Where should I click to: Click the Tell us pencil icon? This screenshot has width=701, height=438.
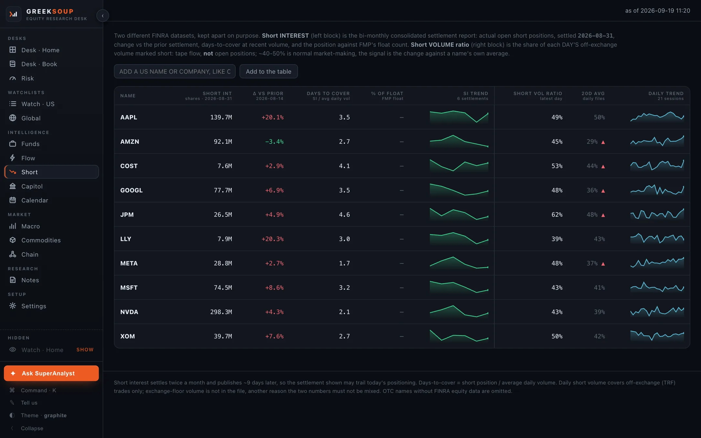(x=12, y=403)
